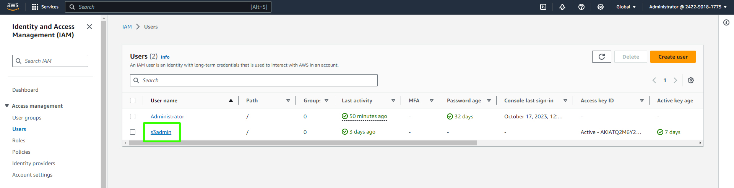Focus the users table search field

click(254, 80)
